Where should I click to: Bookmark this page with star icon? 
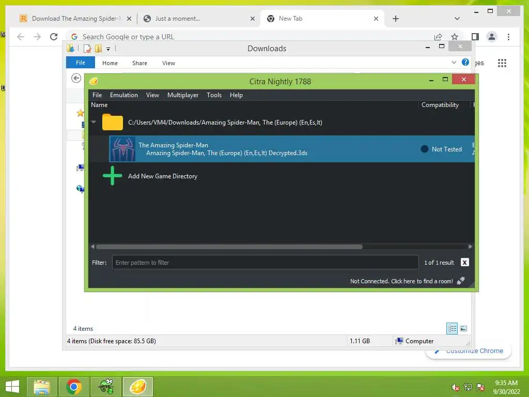(x=455, y=37)
